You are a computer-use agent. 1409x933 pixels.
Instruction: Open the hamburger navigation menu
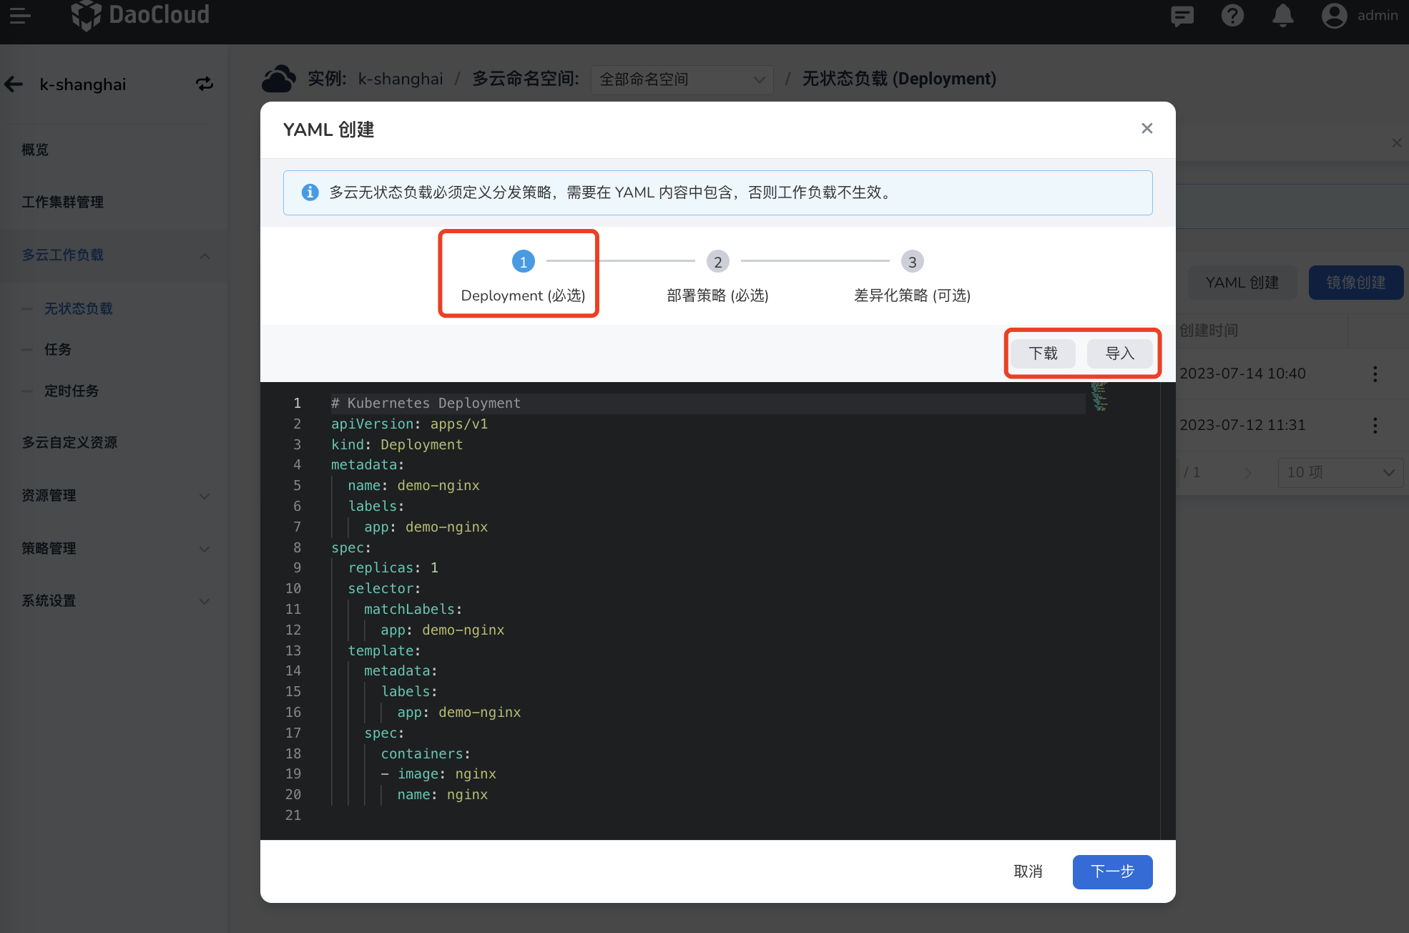(19, 15)
